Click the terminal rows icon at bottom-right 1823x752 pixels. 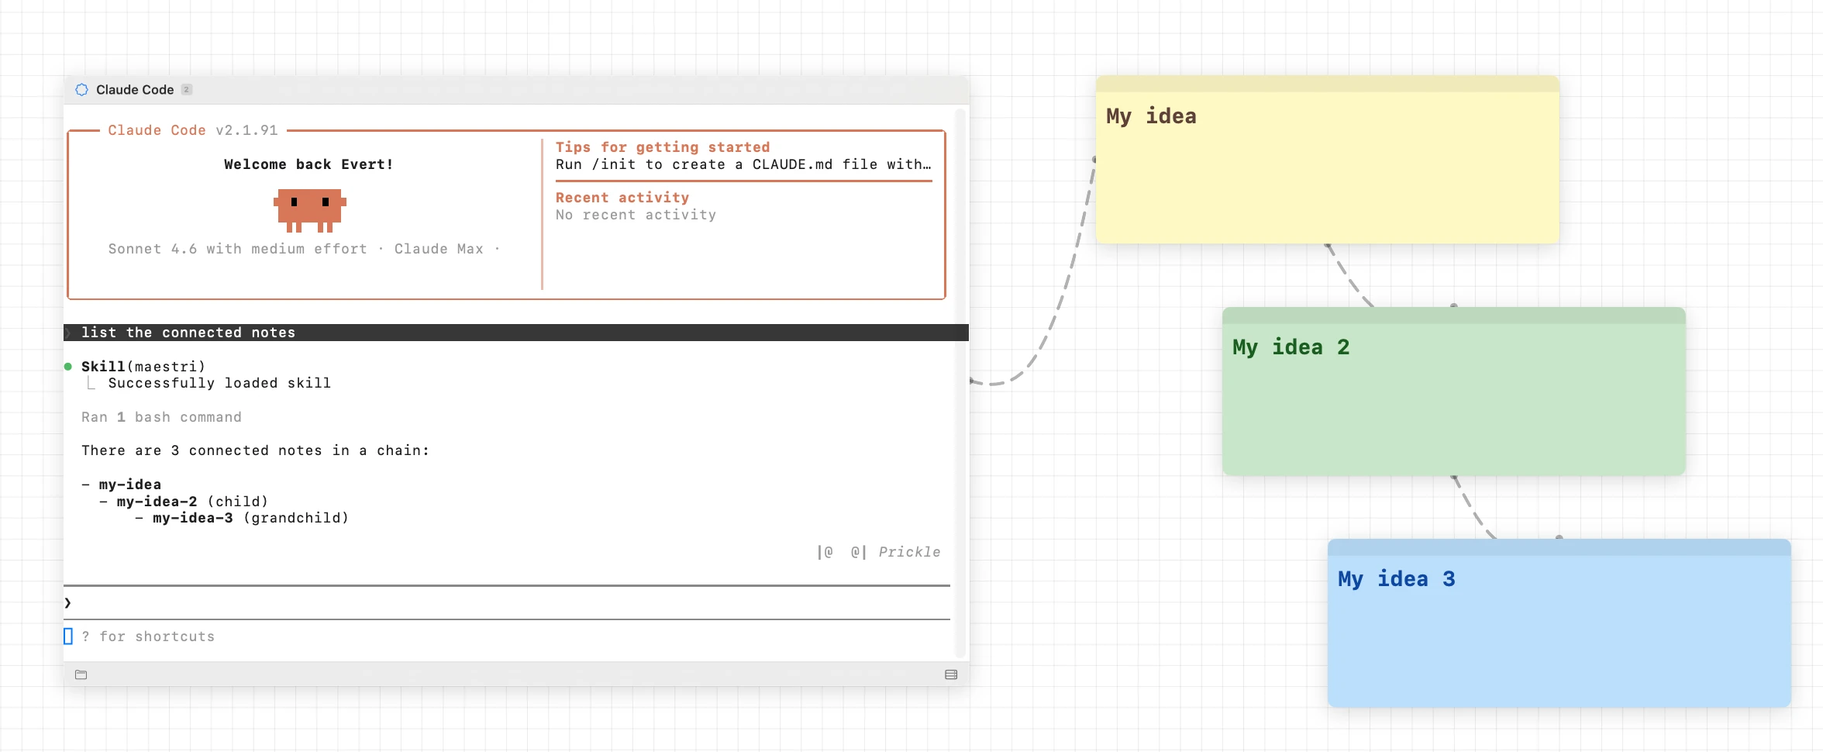click(951, 674)
